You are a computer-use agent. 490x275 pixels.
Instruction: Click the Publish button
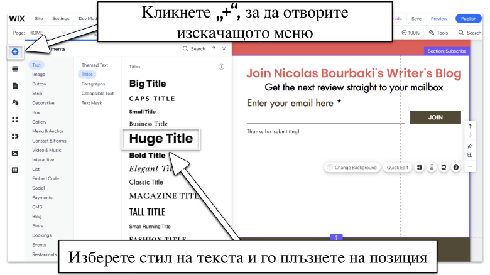click(x=469, y=19)
